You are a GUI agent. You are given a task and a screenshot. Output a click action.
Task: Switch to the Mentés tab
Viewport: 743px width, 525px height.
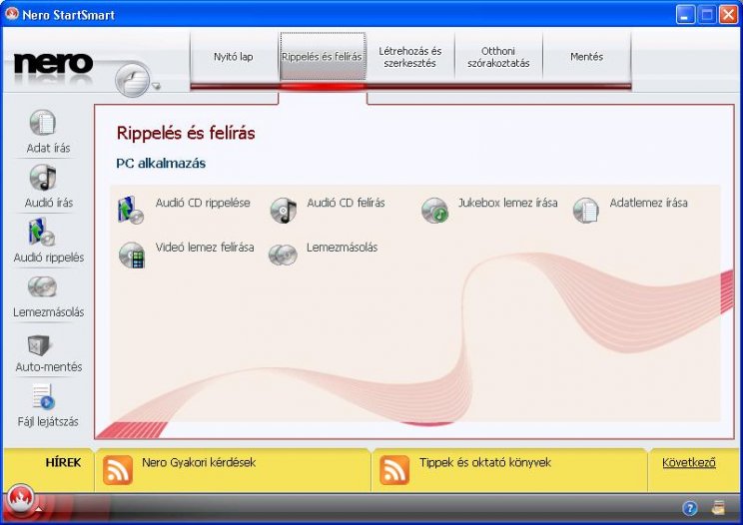[x=586, y=57]
